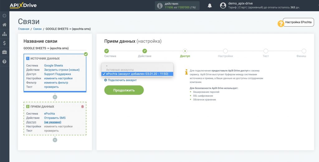Open the Настройка EPochta help button
Screen dimensions: 319x162
point(298,22)
